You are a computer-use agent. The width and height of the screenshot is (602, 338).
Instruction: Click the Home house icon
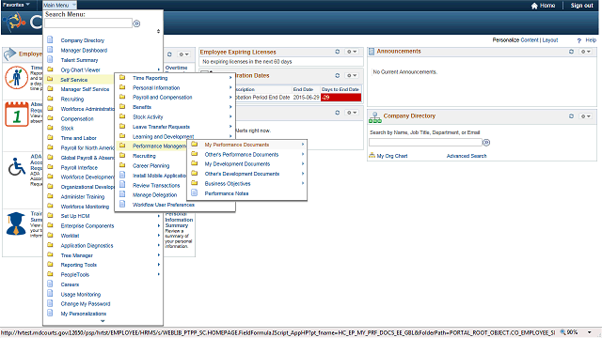534,6
